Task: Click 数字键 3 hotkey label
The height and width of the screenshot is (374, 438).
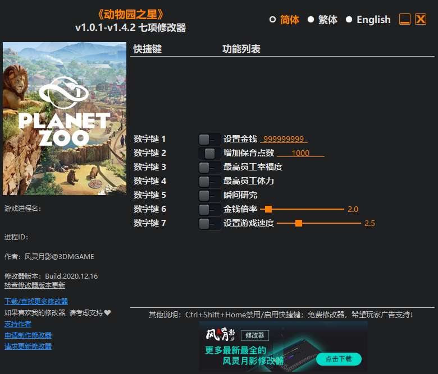Action: 150,167
